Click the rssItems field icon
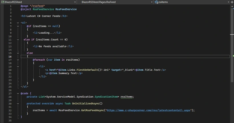This screenshot has width=234, height=123. 156,2
